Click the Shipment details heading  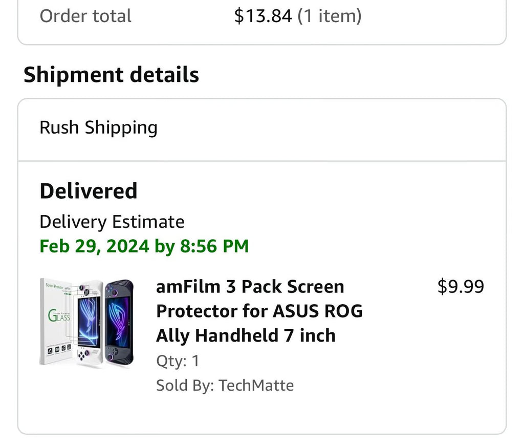[x=111, y=75]
